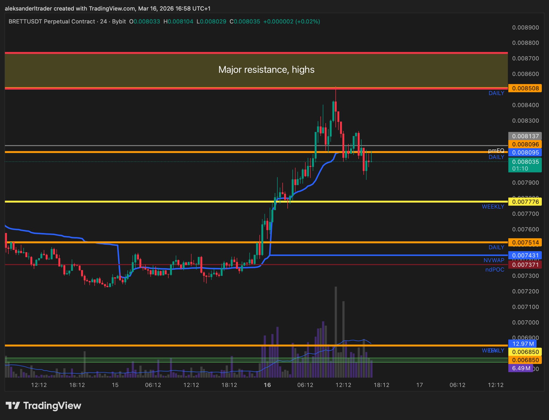Click the orange 0.007514 daily price label
Viewport: 549px width, 420px height.
525,243
